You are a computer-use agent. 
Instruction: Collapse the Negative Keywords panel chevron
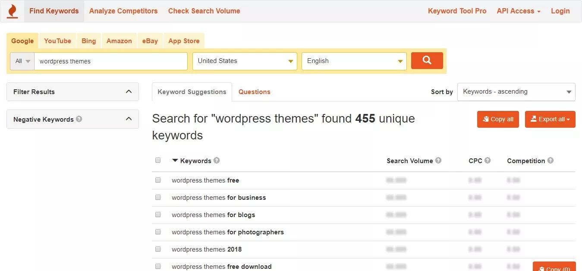pos(129,119)
